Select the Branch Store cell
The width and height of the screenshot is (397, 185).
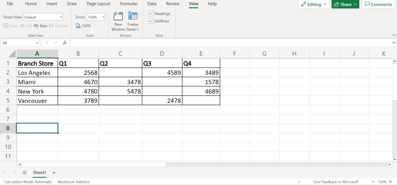37,63
